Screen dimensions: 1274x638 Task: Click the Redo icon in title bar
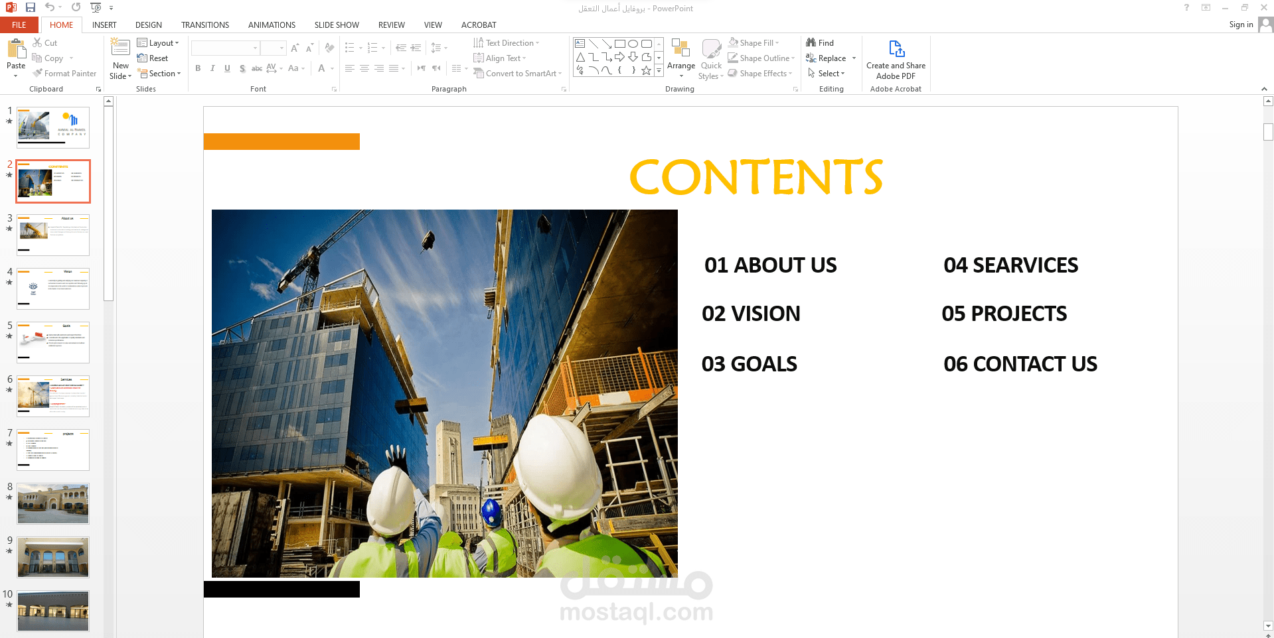coord(76,7)
